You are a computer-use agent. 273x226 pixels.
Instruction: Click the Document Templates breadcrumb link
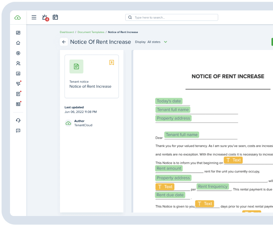91,32
